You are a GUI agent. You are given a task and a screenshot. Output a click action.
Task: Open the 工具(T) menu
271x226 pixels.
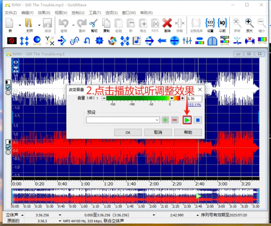click(95, 13)
